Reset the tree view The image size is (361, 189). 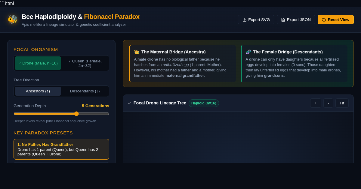(x=336, y=20)
